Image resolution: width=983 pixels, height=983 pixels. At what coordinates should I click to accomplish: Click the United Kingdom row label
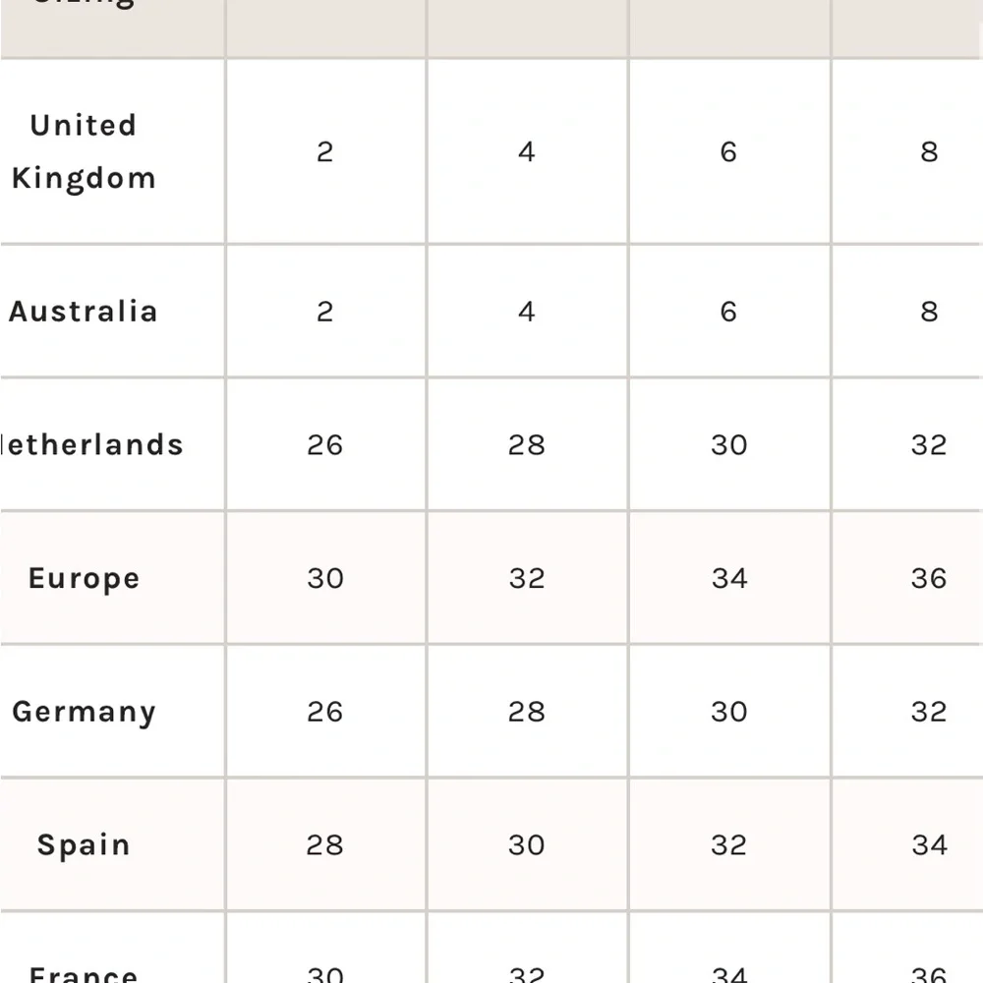84,151
